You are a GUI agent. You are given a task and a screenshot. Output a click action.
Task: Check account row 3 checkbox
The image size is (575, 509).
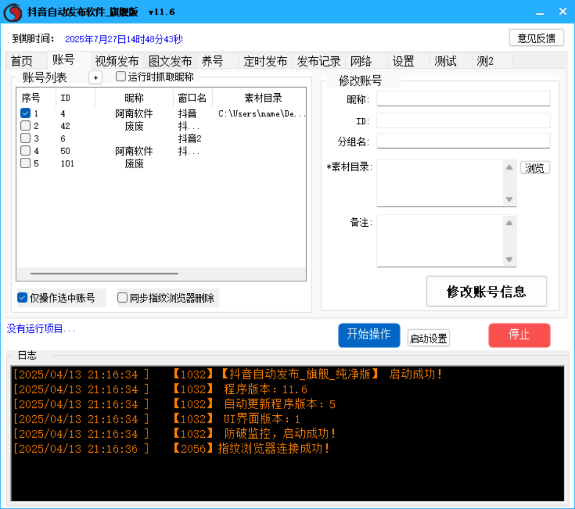point(26,138)
